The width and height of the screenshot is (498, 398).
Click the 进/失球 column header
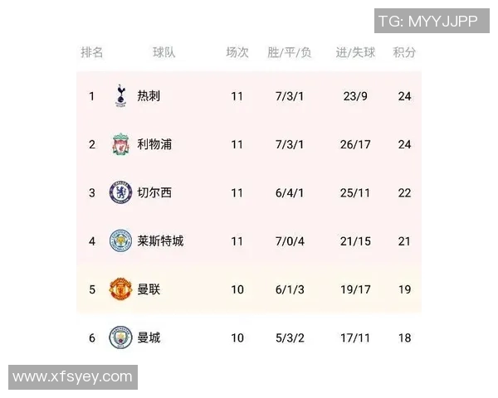point(355,52)
